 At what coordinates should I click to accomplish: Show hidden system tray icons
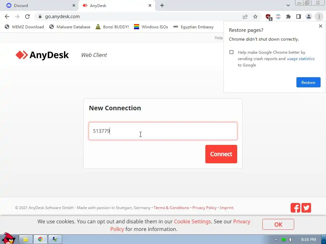pos(276,240)
